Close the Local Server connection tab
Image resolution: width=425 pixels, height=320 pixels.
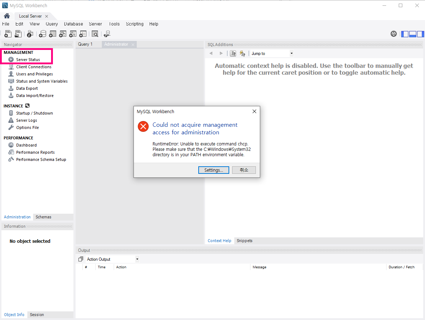pyautogui.click(x=47, y=16)
